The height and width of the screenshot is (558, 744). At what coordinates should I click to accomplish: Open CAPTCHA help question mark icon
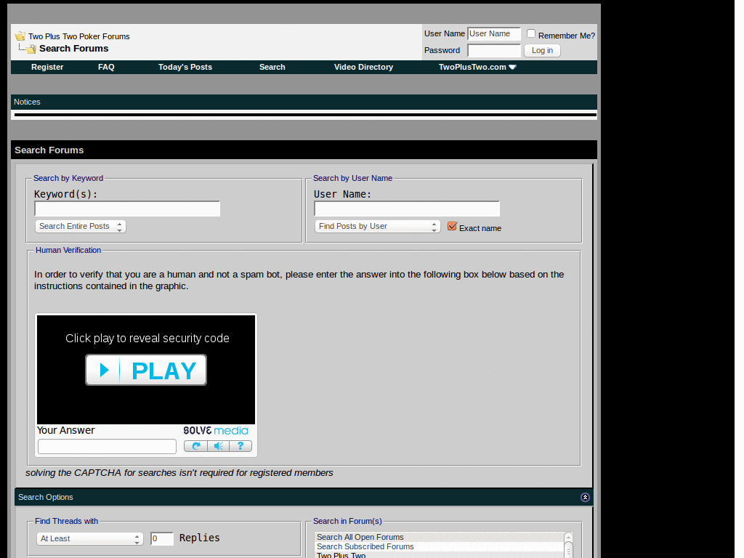tap(240, 446)
